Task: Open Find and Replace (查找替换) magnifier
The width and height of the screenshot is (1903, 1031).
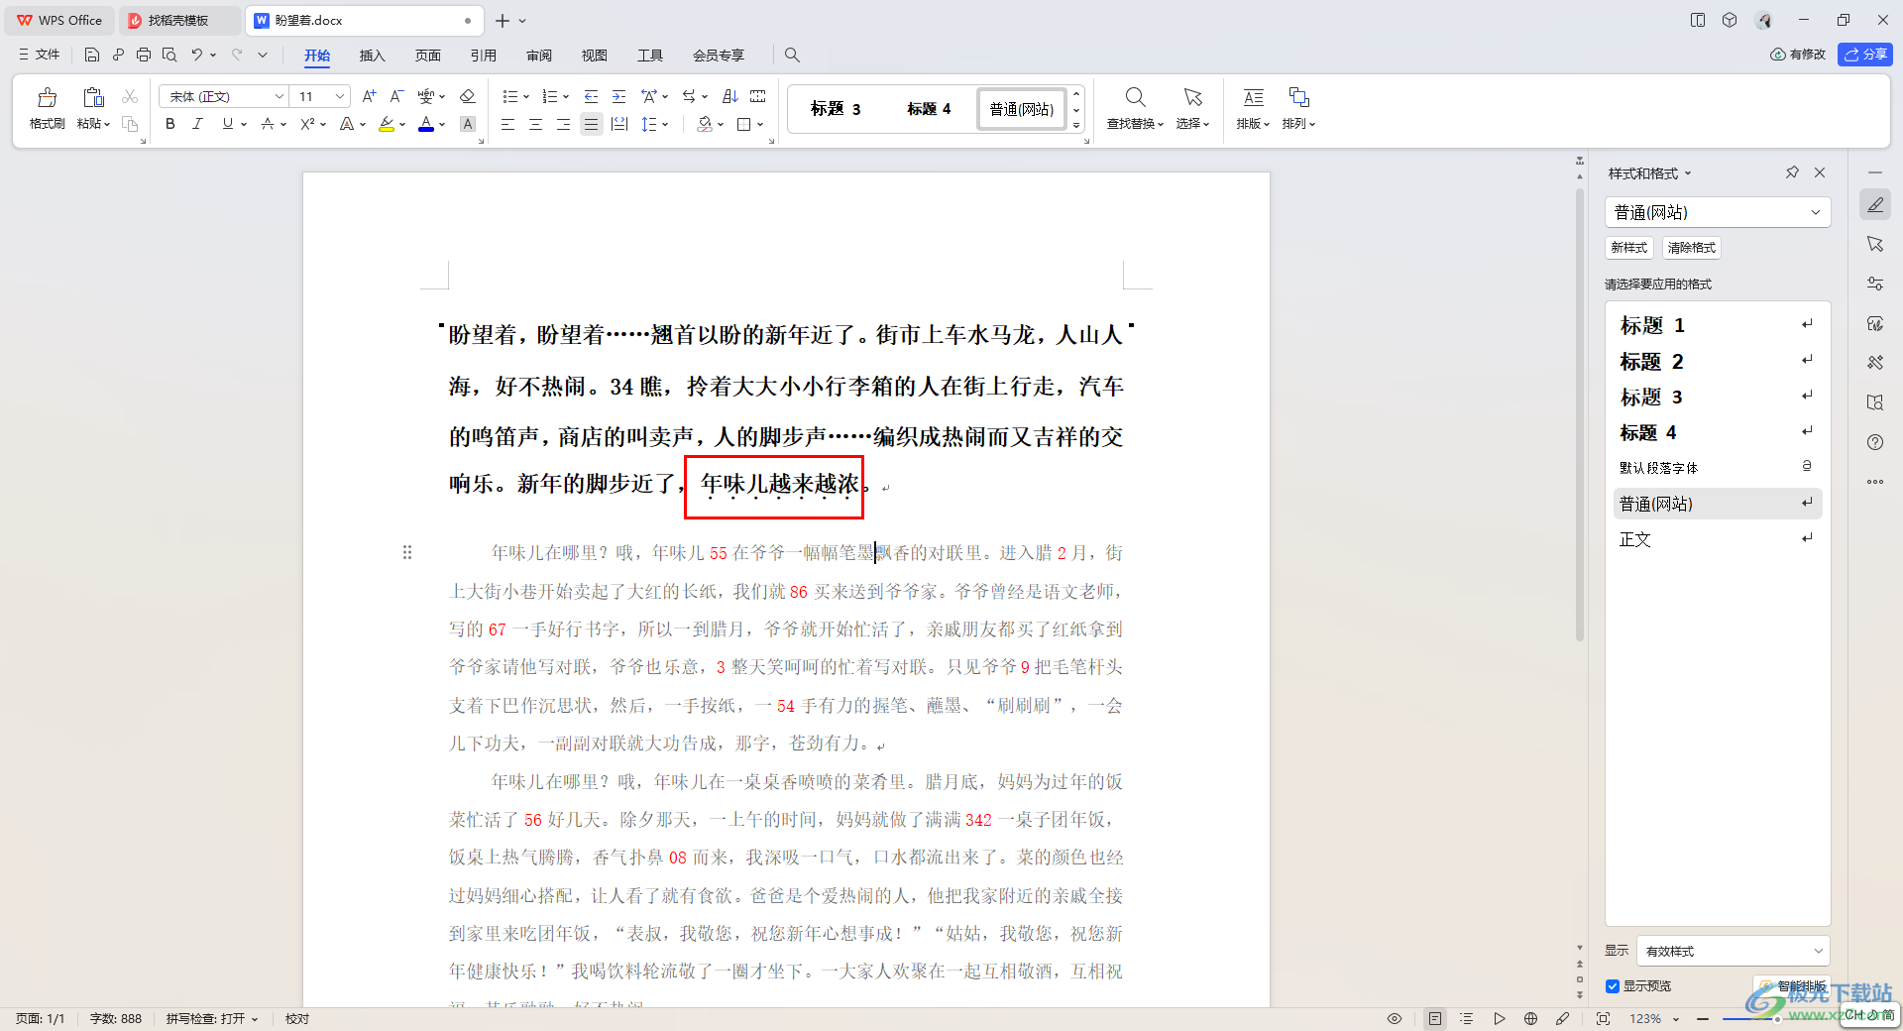Action: point(1136,97)
